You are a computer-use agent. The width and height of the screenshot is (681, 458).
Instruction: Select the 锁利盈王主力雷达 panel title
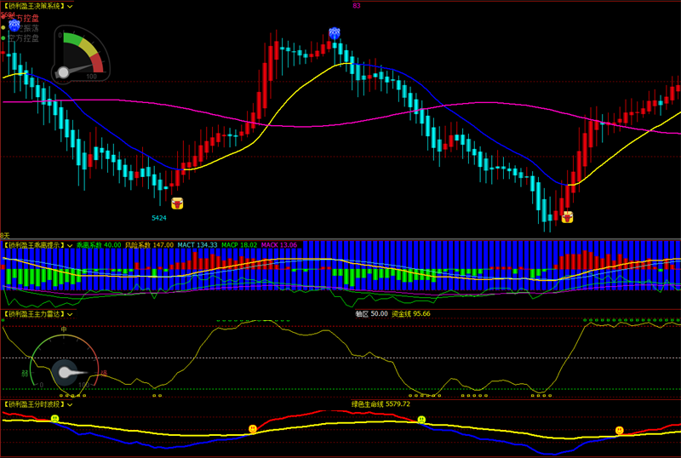tap(34, 314)
